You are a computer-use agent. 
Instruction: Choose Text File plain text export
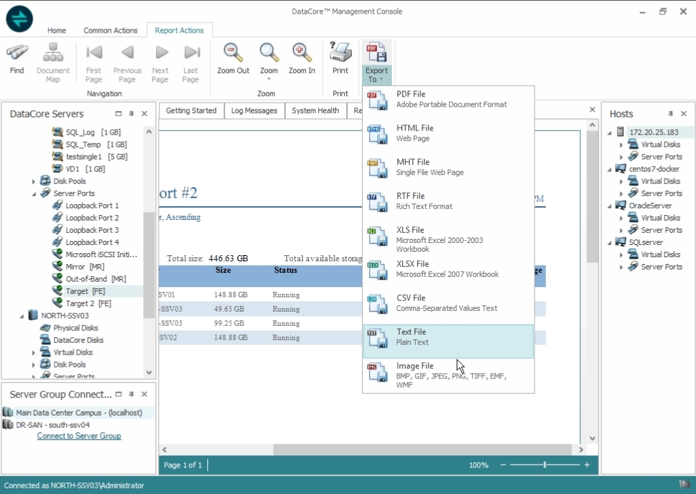pyautogui.click(x=449, y=341)
